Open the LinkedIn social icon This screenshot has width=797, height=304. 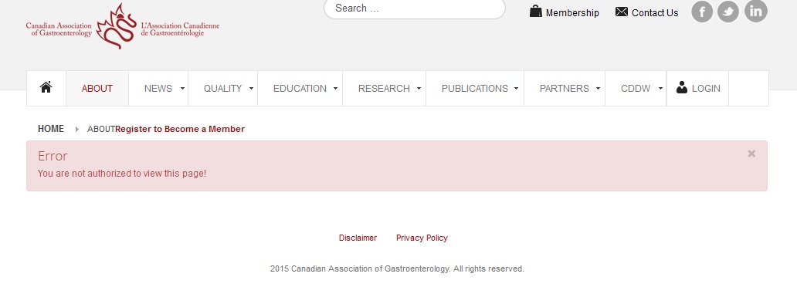756,11
